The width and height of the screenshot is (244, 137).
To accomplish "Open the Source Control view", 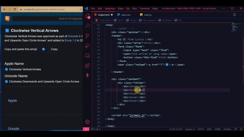I will click(x=87, y=36).
